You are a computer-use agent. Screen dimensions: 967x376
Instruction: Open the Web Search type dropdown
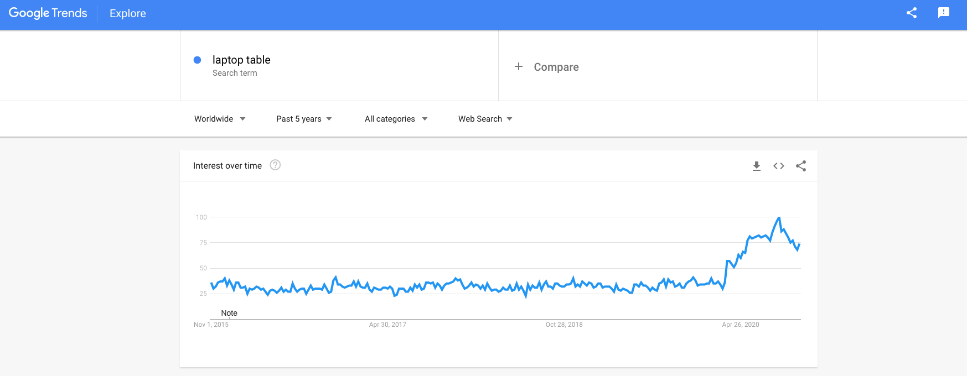coord(484,118)
